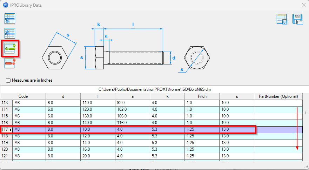
Task: Click the l cell 110.0 in row 113
Action: tap(98, 103)
